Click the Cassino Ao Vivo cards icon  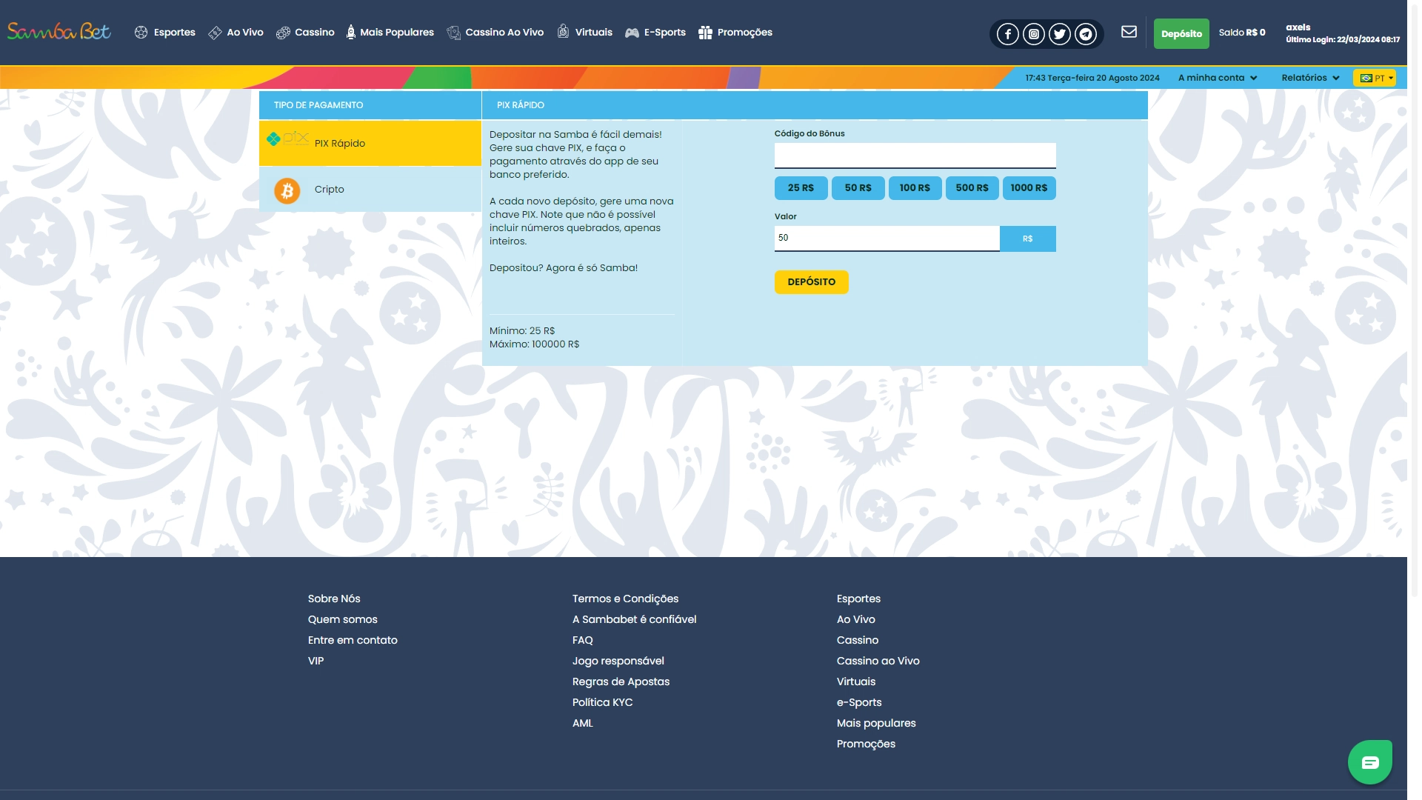[x=453, y=33]
